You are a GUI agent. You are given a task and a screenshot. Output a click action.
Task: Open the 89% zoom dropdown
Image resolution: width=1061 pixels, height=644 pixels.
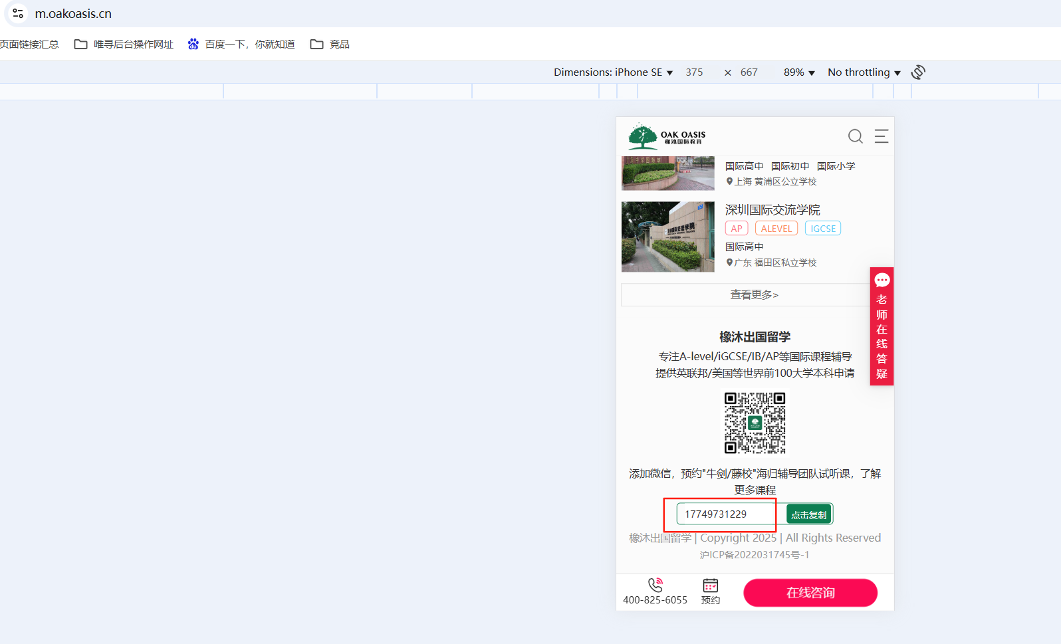pos(798,72)
